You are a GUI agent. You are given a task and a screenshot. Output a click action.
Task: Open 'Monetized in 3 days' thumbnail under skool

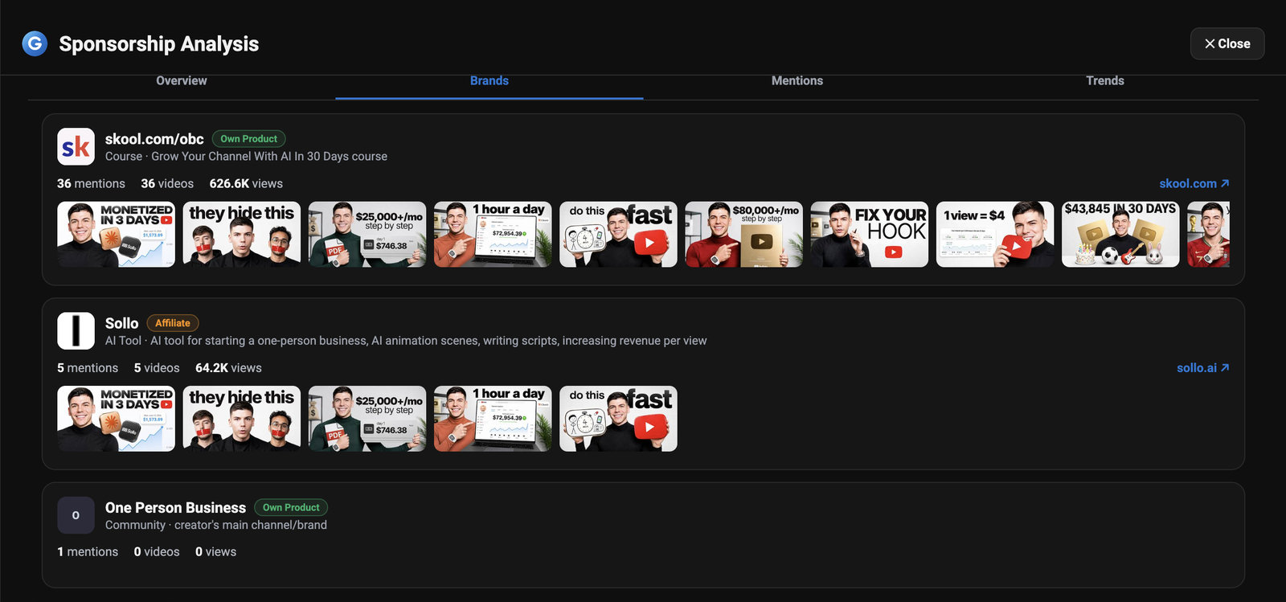coord(117,234)
